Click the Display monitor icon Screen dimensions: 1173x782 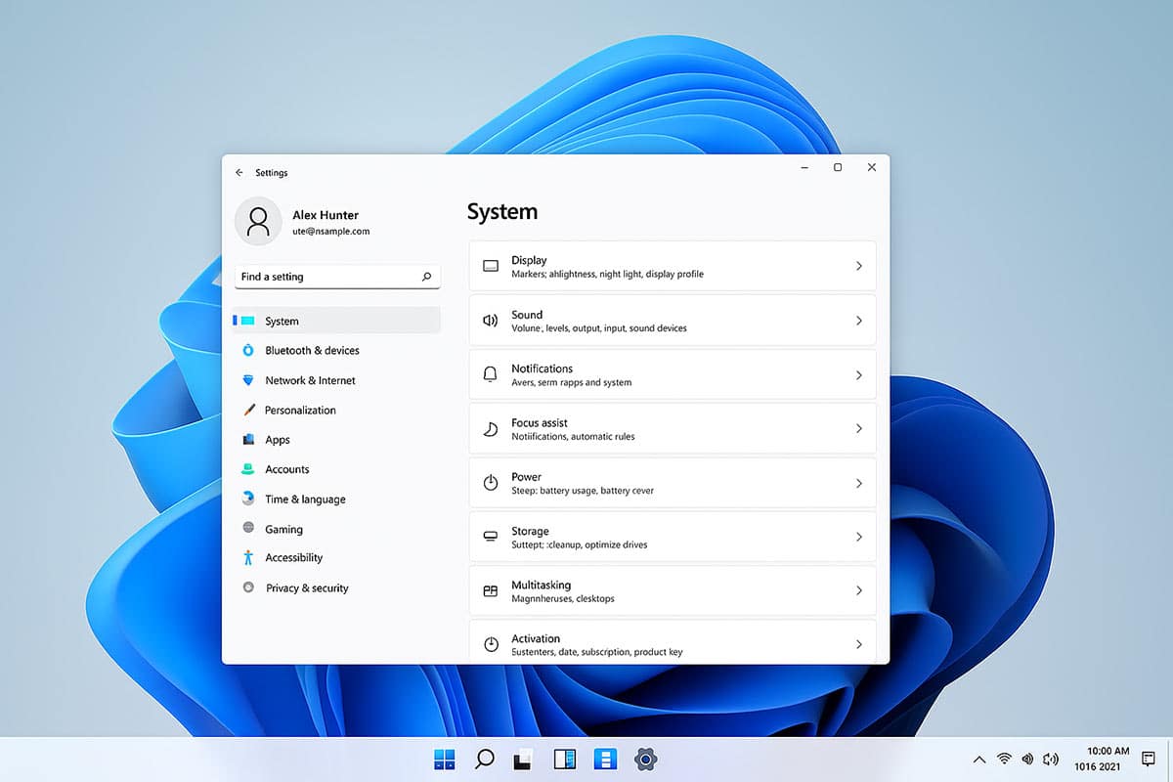pos(491,266)
